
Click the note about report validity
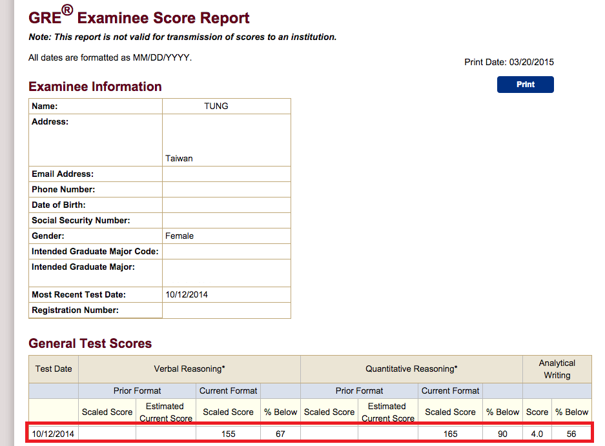[183, 37]
